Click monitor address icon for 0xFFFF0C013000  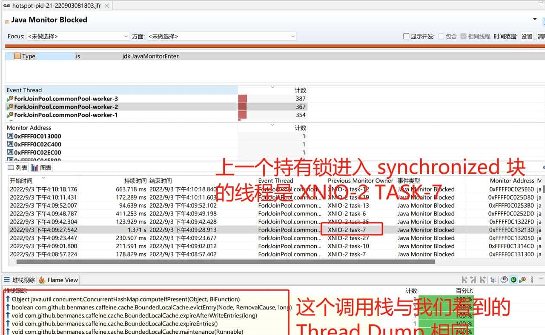[x=10, y=136]
